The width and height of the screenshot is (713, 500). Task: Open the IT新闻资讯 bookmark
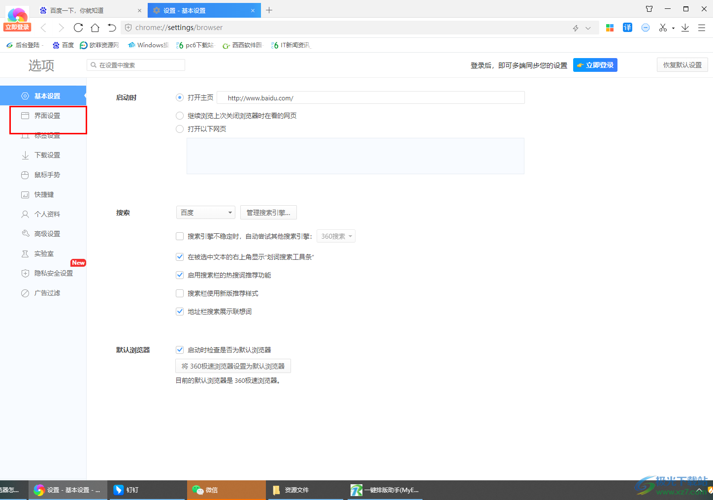[291, 45]
